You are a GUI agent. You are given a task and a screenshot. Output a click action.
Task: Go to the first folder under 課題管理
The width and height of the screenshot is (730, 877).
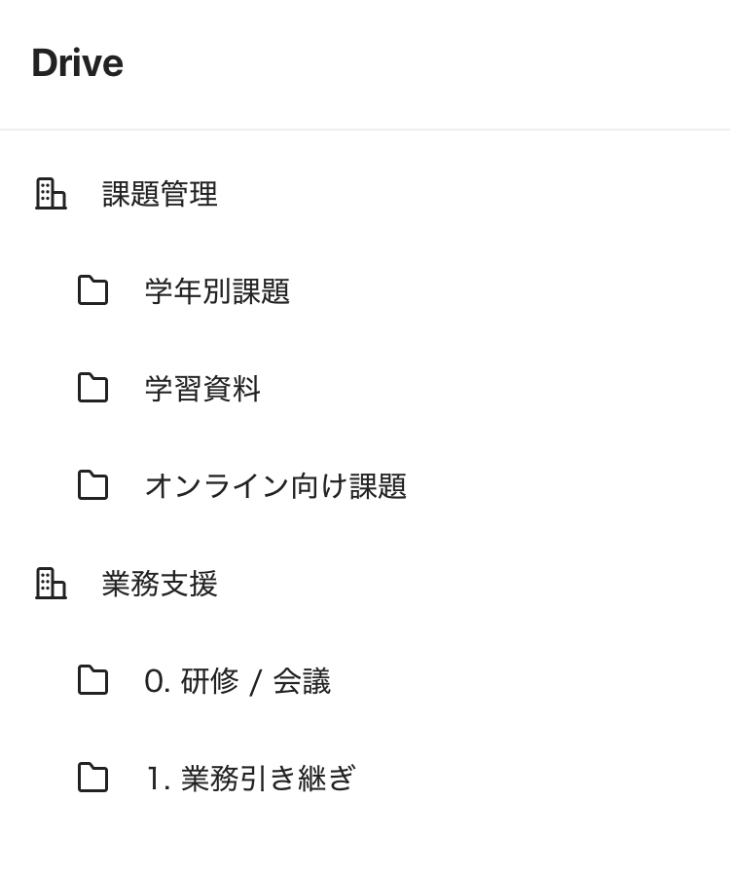click(217, 291)
